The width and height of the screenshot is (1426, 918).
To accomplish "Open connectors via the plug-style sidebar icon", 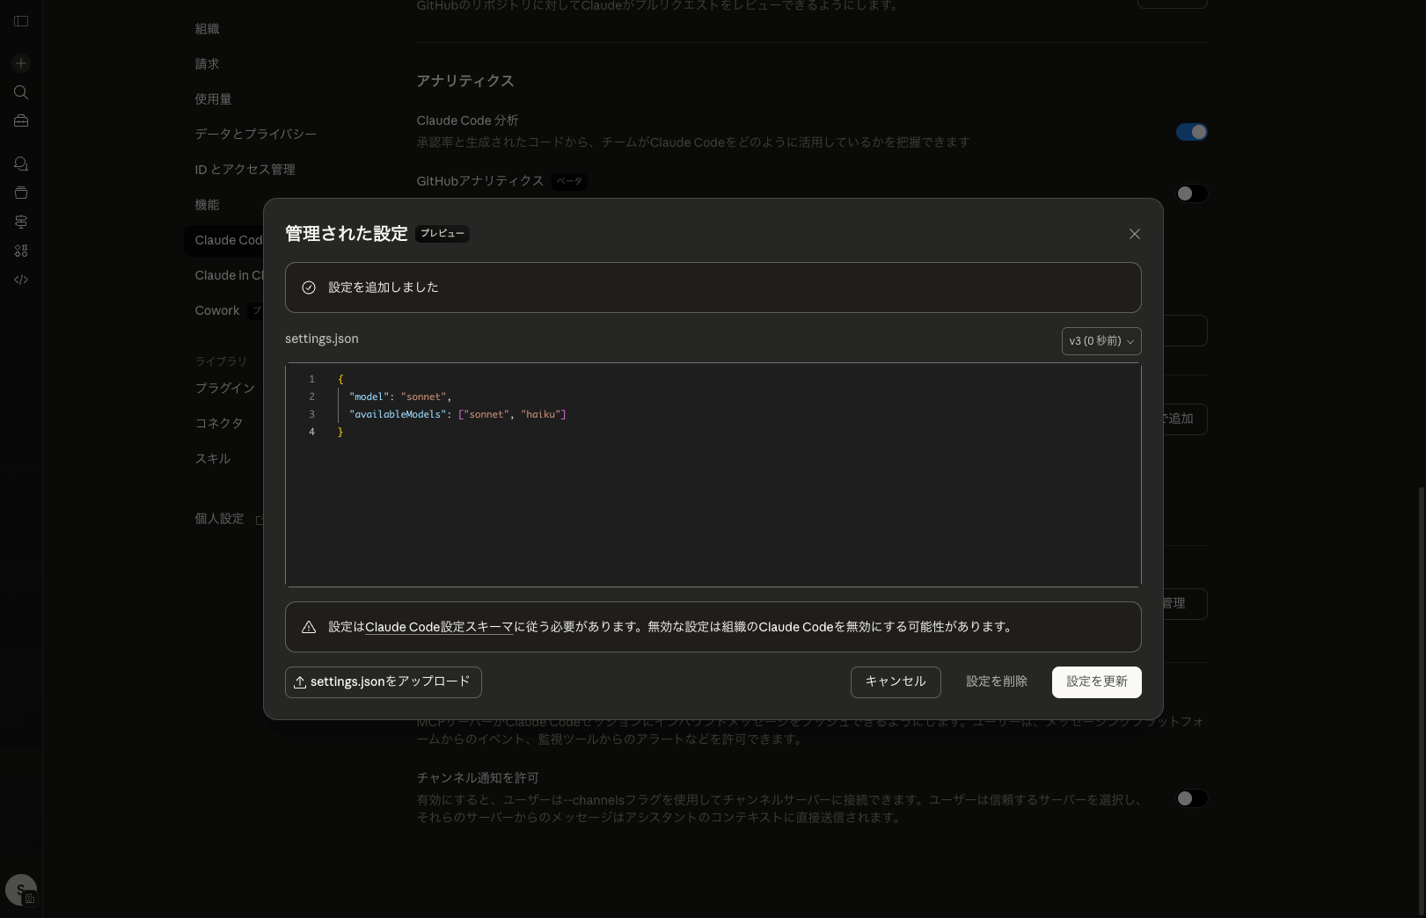I will (20, 222).
